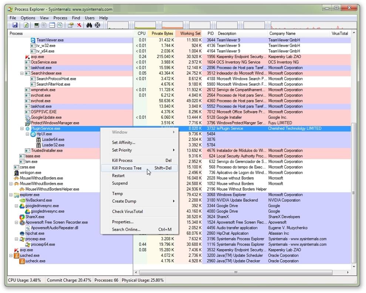
Task: Sort by the Private Bytes column header
Action: pyautogui.click(x=161, y=34)
